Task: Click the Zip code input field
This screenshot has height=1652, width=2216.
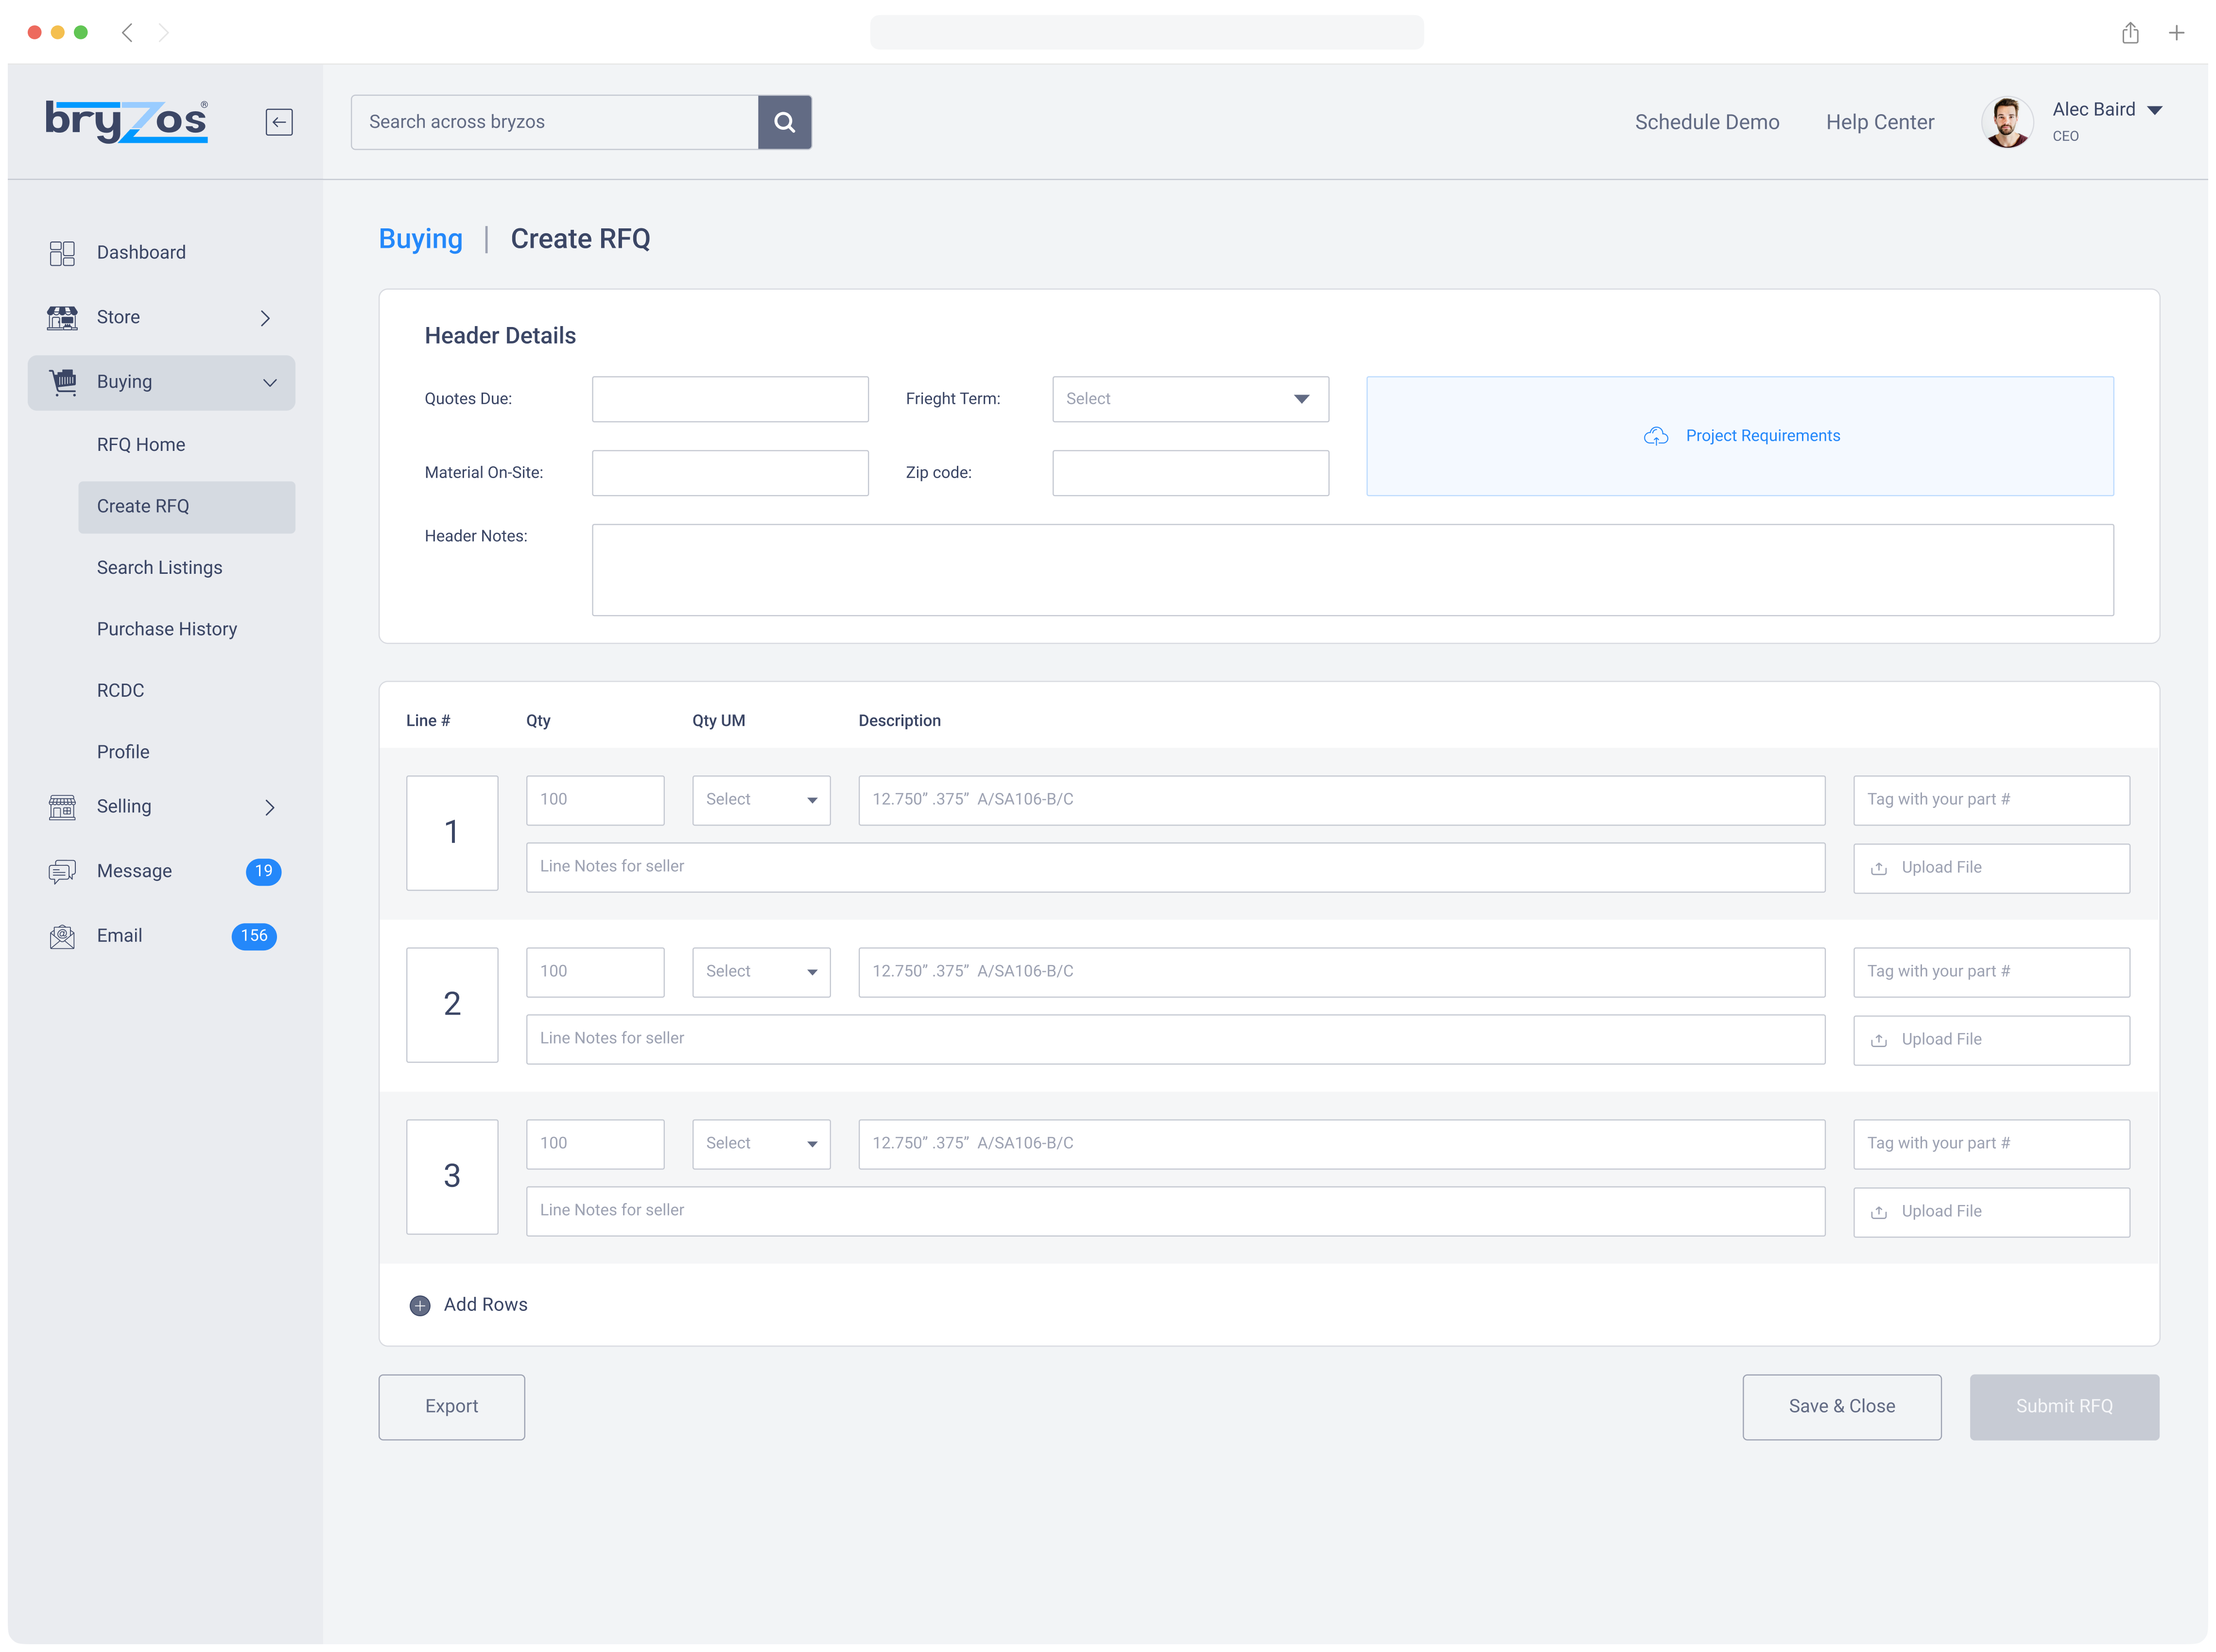Action: (x=1190, y=473)
